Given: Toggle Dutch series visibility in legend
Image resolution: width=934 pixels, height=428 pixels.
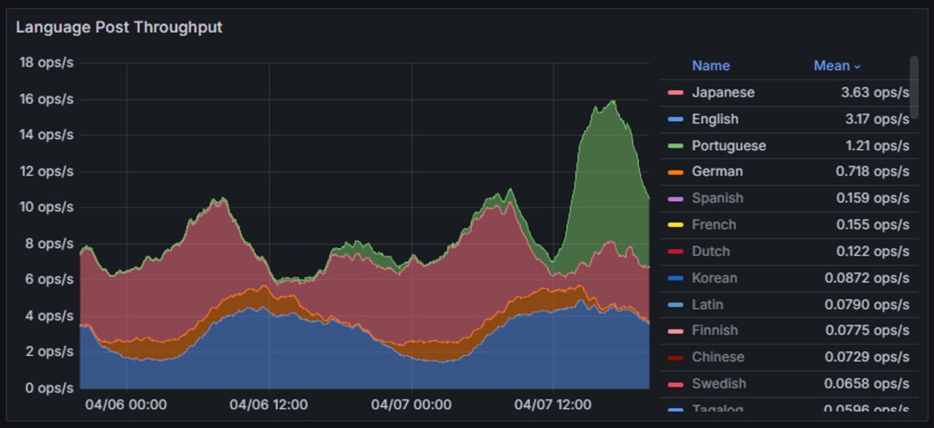Looking at the screenshot, I should (x=710, y=251).
